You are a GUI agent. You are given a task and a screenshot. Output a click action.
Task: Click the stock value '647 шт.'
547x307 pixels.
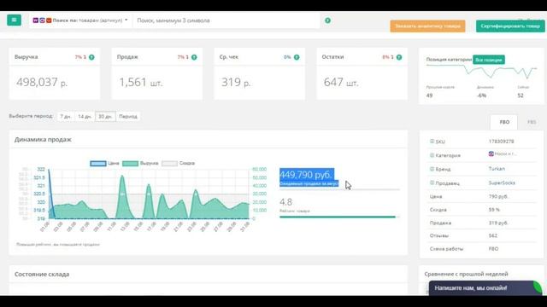coord(341,83)
